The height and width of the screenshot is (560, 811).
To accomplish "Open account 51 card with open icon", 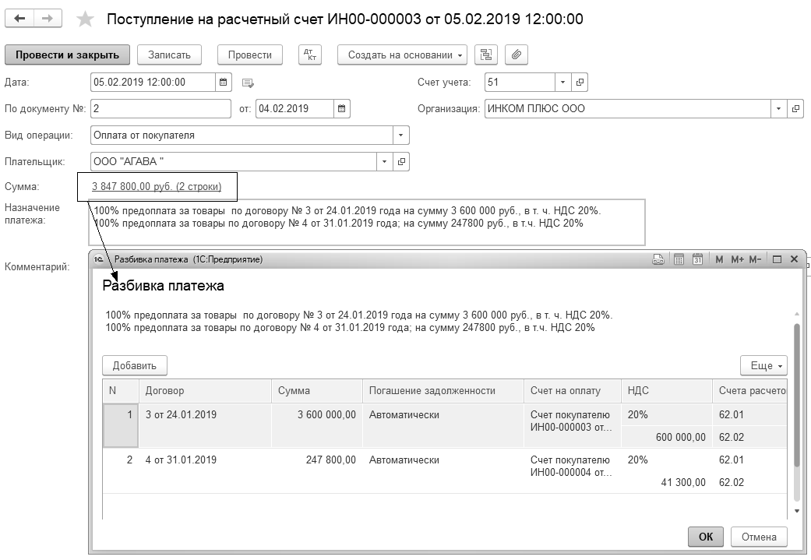I will point(580,83).
